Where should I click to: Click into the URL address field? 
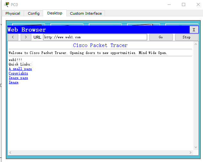click(95, 37)
